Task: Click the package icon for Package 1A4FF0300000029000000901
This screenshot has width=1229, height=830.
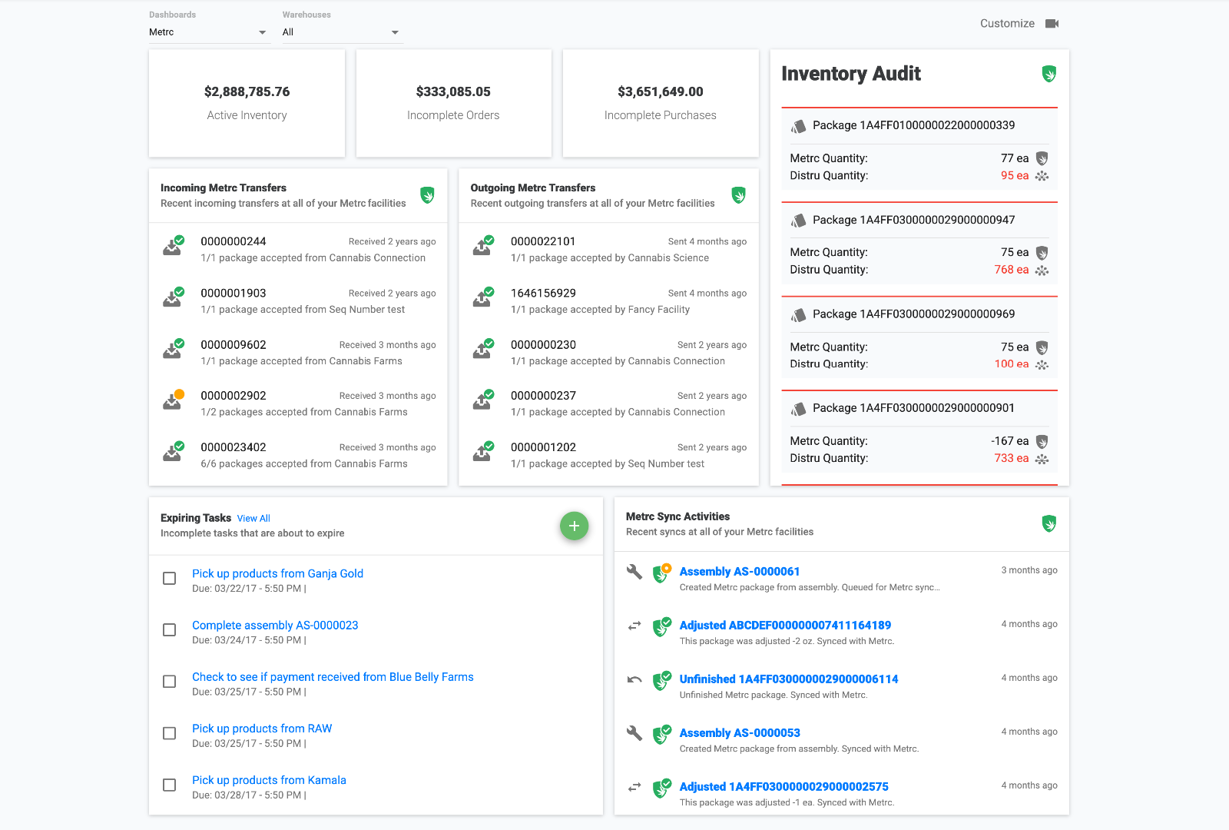Action: click(x=799, y=409)
